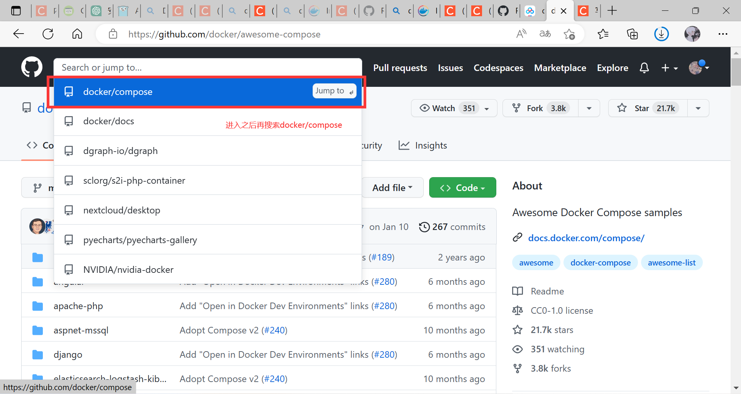Open the aspnet-mssql folder

click(81, 330)
